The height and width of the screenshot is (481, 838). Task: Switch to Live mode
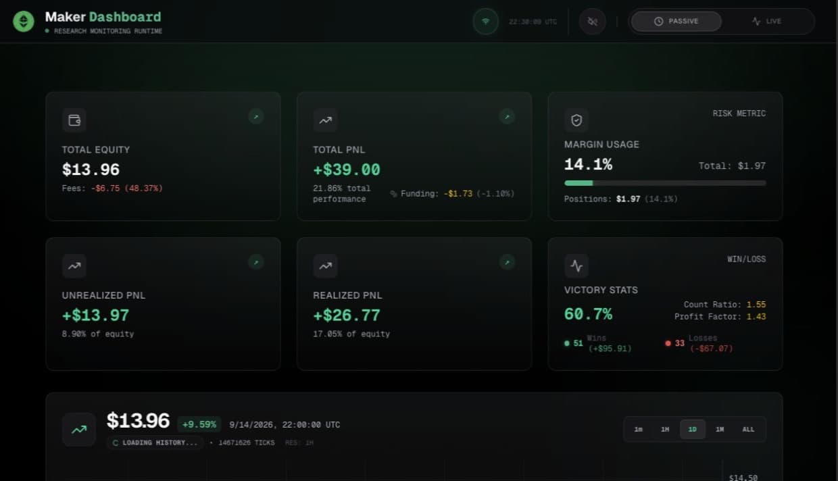pyautogui.click(x=766, y=22)
